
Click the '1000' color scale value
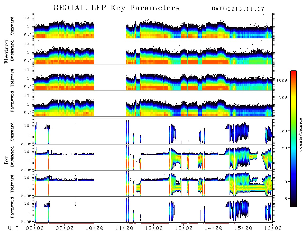[x=282, y=80]
